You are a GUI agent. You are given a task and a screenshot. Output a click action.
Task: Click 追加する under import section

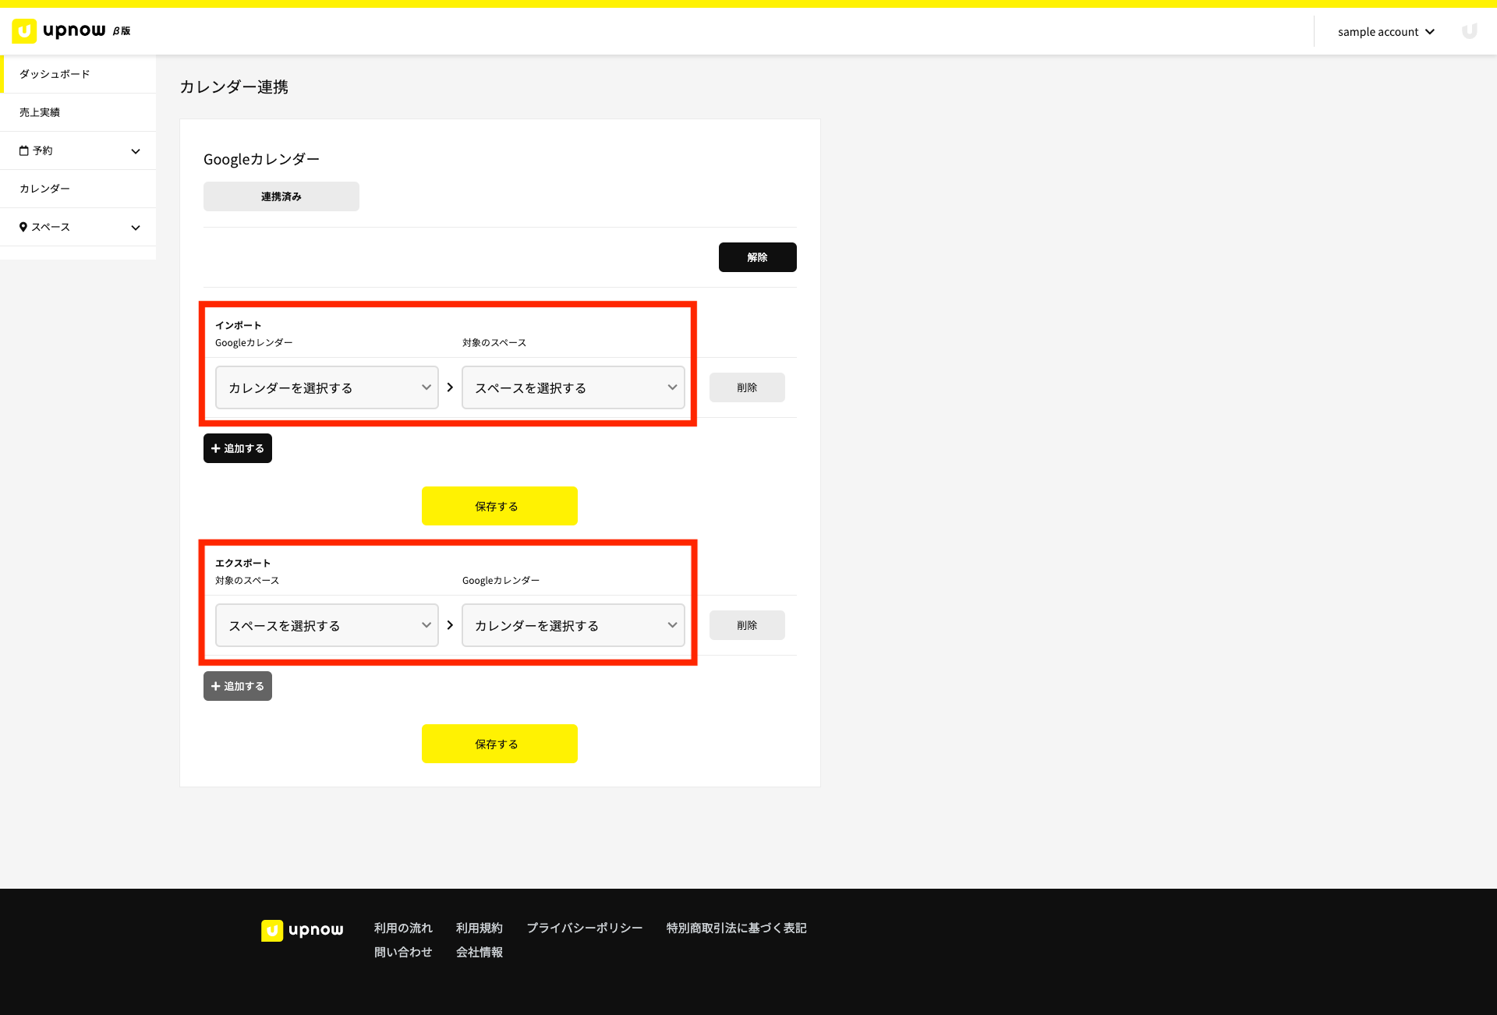(238, 448)
